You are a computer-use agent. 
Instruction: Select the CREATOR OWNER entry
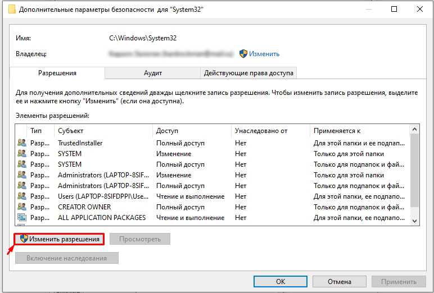213,207
